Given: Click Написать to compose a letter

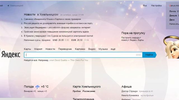Looking at the screenshot, I should pos(174,24).
